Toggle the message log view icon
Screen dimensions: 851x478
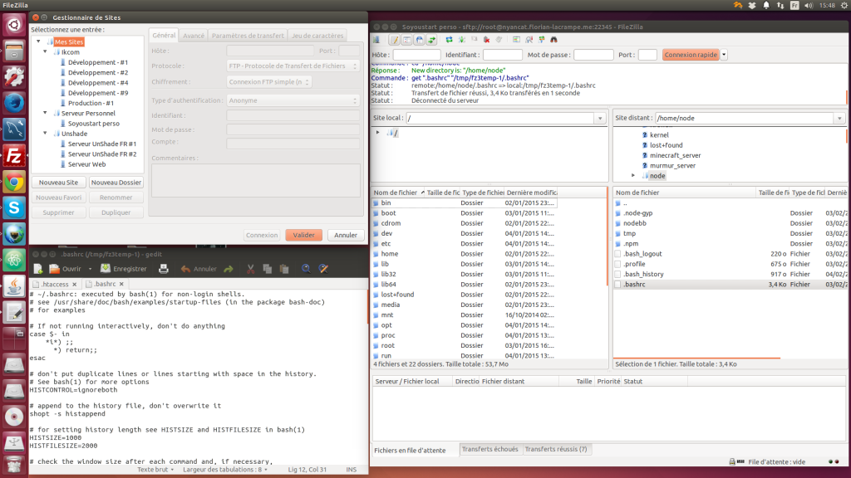pos(395,40)
